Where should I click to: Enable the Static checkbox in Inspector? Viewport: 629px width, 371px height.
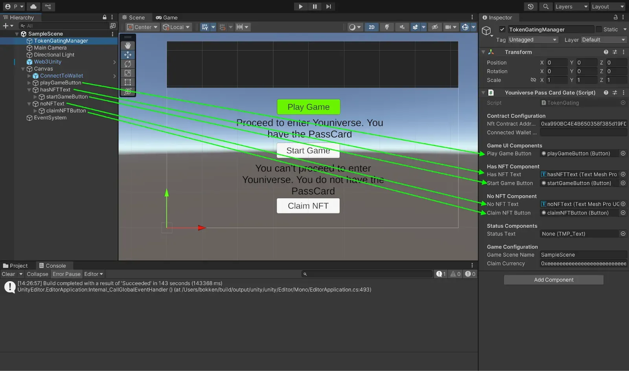point(599,29)
